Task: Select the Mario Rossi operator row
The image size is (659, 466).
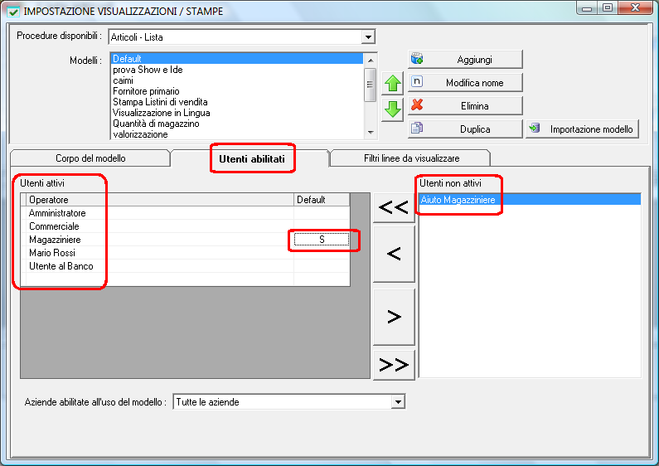Action: click(185, 253)
